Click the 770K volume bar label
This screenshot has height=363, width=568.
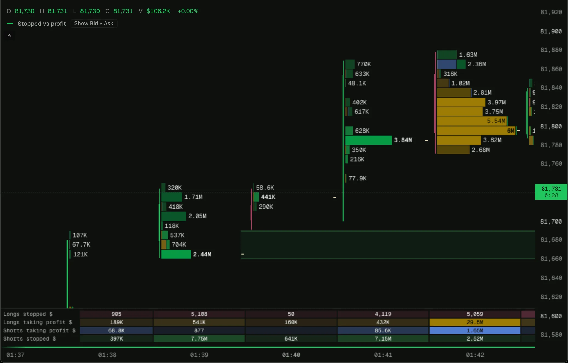(364, 64)
